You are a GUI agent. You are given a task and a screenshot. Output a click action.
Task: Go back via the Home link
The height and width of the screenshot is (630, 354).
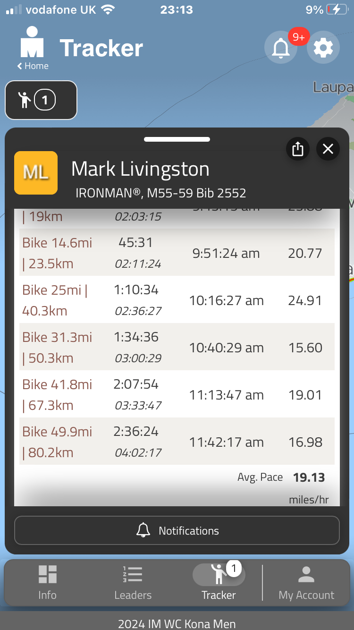(x=33, y=66)
